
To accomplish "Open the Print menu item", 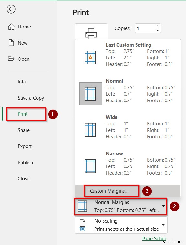I will (23, 114).
